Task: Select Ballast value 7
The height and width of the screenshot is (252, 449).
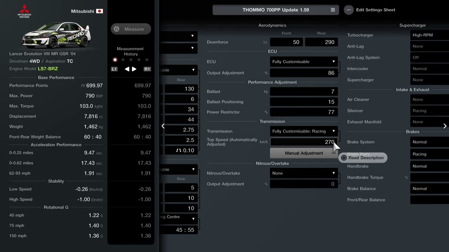Action: pos(304,91)
